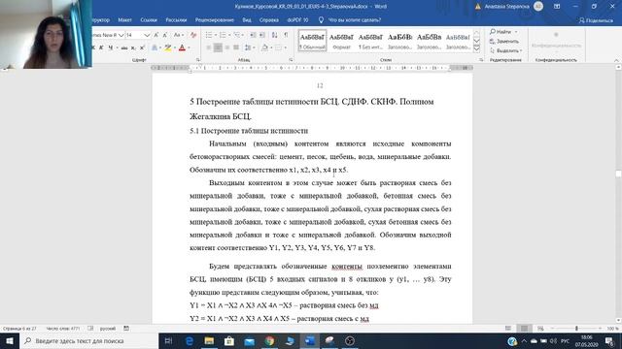The width and height of the screenshot is (622, 349).
Task: Align text to the left
Action: coord(209,48)
